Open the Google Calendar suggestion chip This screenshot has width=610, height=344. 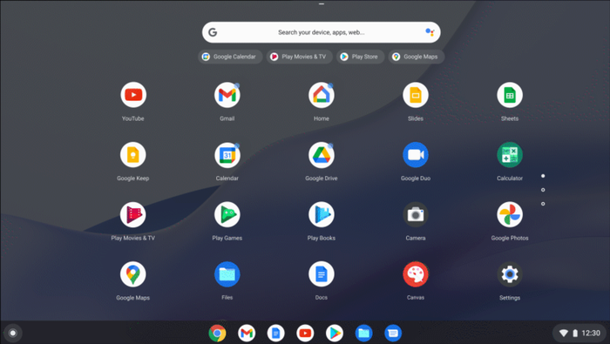(x=230, y=57)
